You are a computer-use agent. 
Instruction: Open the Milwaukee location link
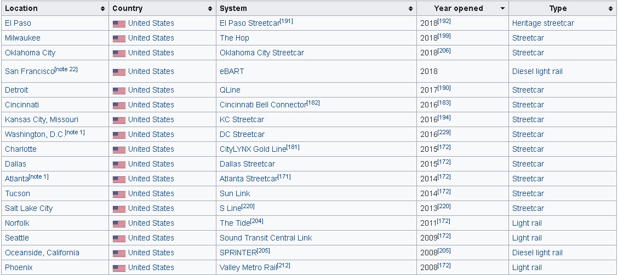(x=22, y=38)
